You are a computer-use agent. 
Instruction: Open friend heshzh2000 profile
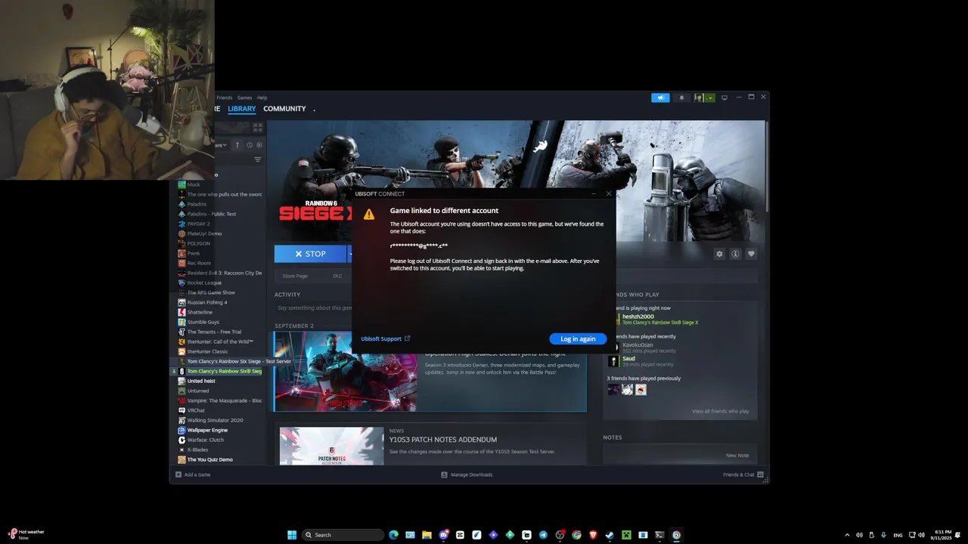tap(638, 317)
